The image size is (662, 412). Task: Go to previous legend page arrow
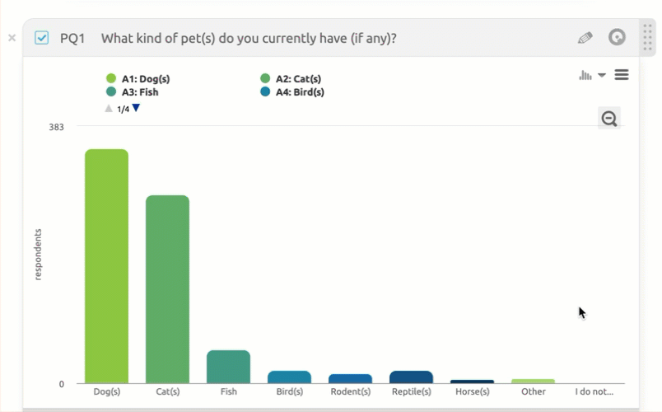[109, 108]
